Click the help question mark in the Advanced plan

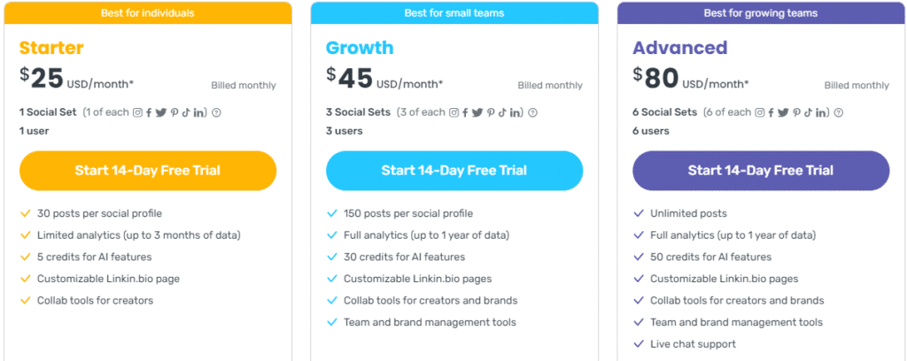click(x=839, y=112)
